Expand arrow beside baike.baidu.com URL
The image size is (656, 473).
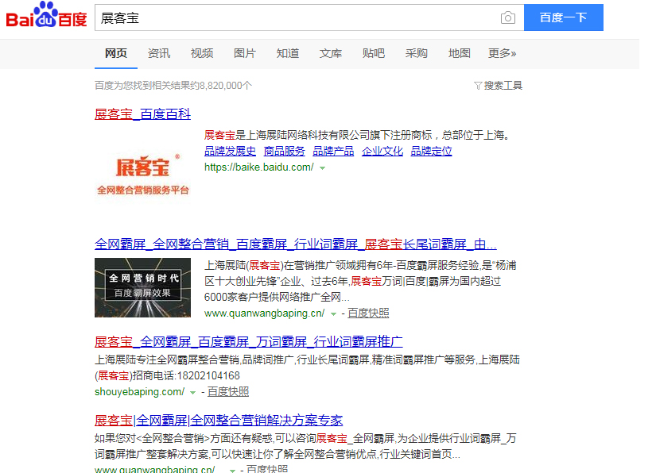(322, 168)
